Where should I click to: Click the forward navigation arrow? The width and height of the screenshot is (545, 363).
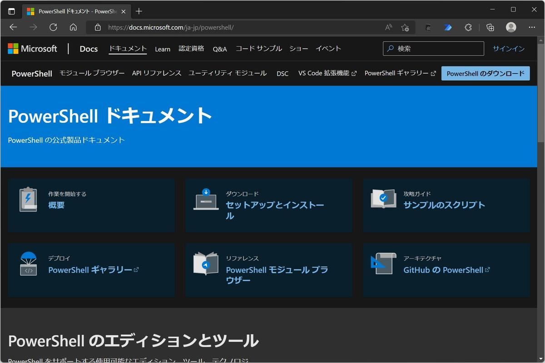pos(33,27)
